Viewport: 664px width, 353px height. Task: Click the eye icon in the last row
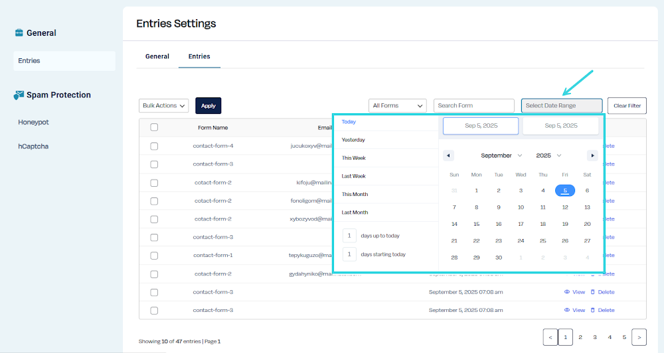(567, 310)
